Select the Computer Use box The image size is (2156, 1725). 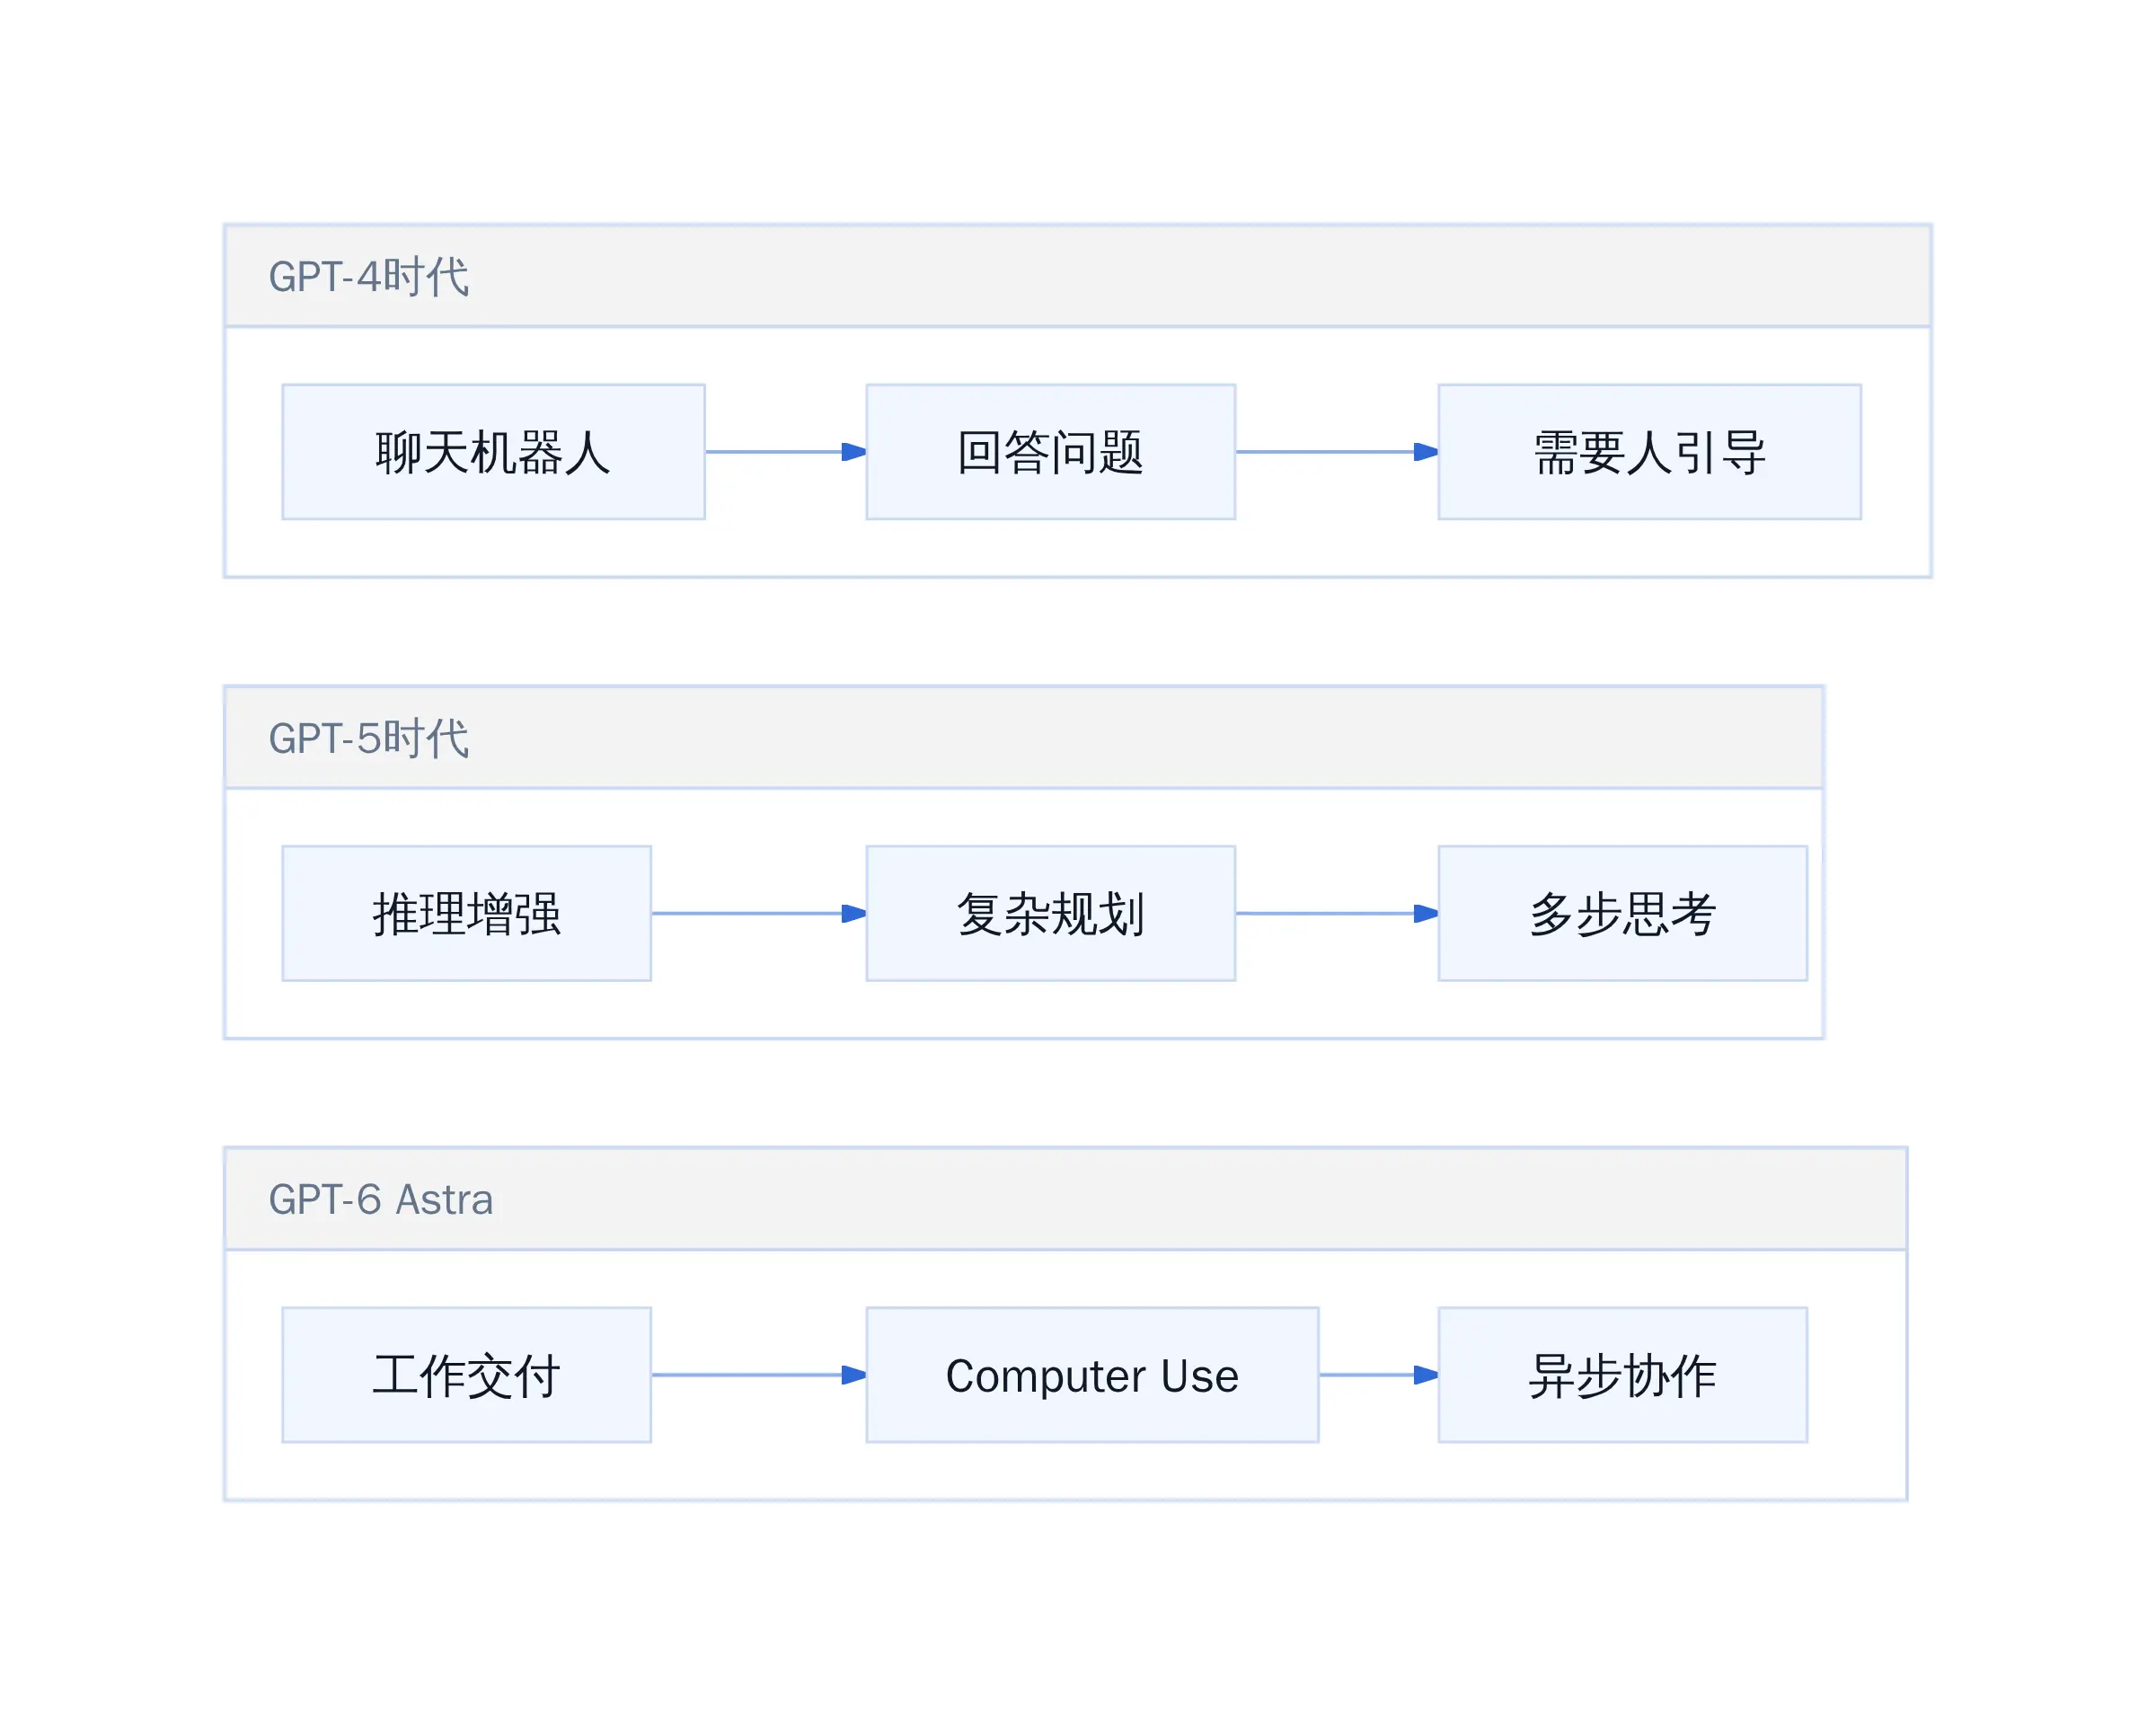click(1092, 1375)
